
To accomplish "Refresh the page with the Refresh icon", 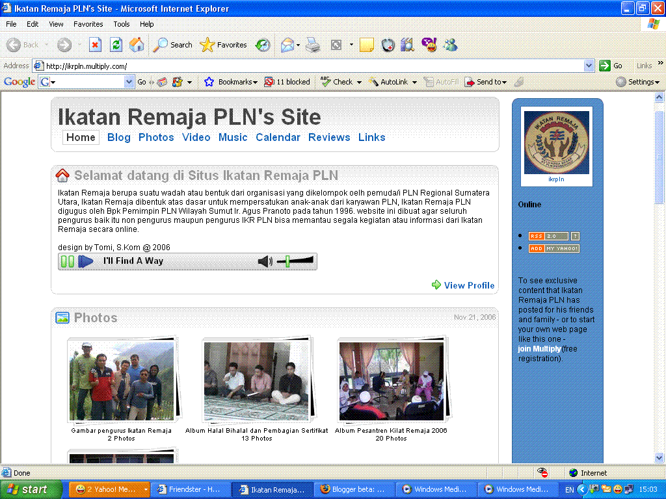I will coord(116,45).
